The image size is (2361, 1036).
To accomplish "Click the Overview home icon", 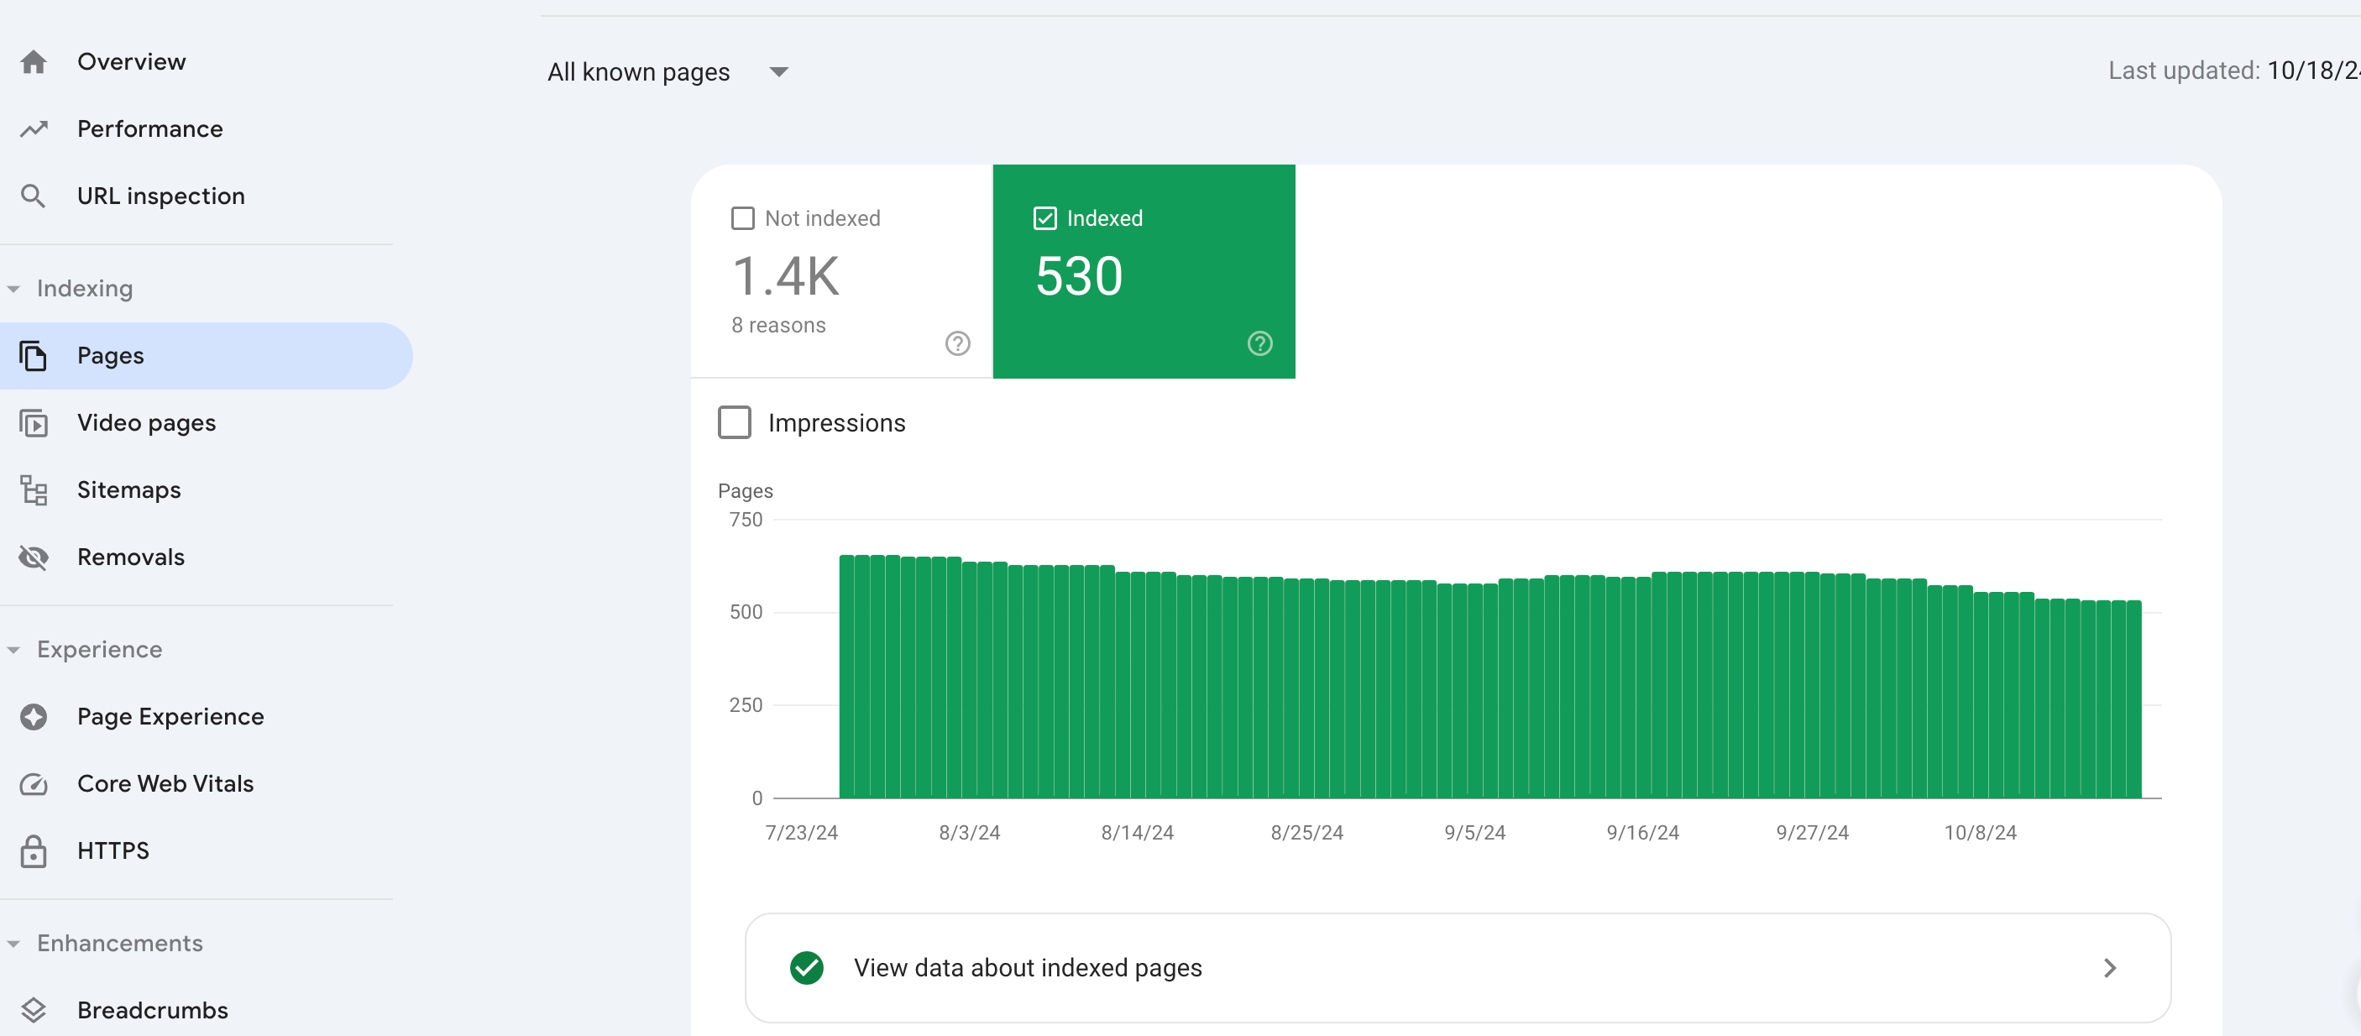I will tap(34, 61).
